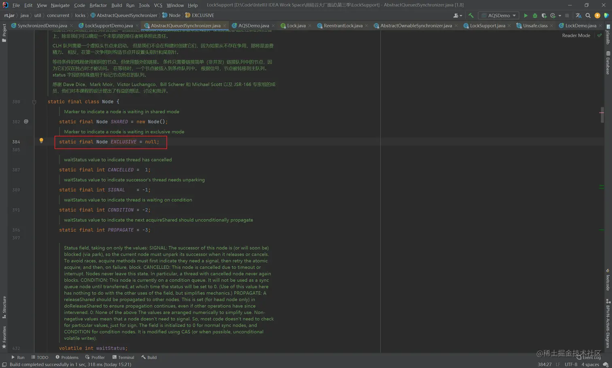This screenshot has width=612, height=368.
Task: Switch to AbstractOwnableSynchronizer.java tab
Action: pos(416,25)
